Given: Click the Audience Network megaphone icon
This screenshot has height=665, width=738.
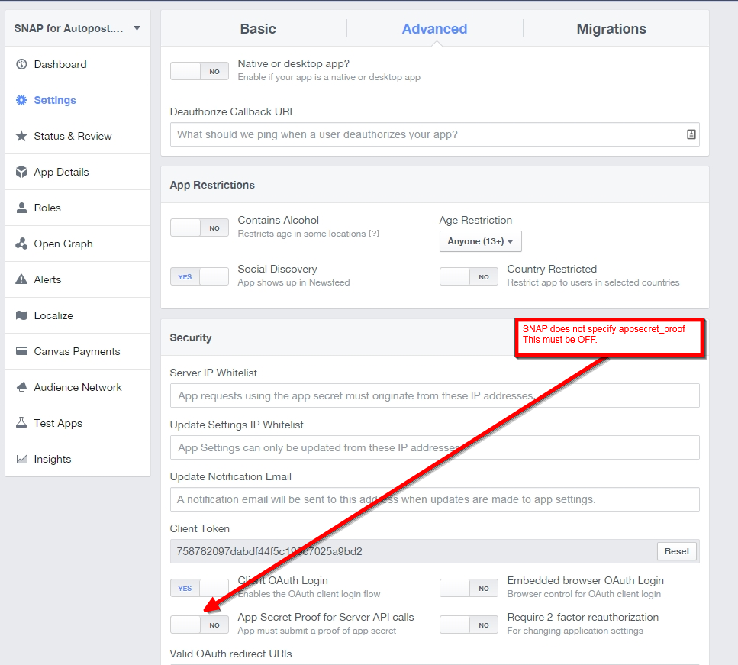Looking at the screenshot, I should pyautogui.click(x=21, y=386).
